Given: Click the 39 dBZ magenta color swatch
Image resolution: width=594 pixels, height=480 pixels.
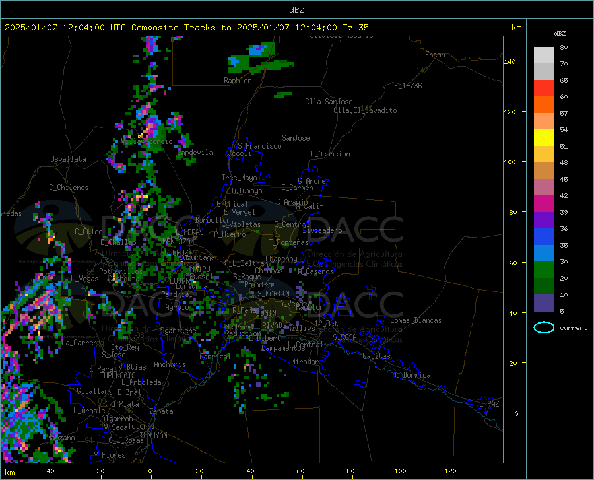Looking at the screenshot, I should 544,203.
